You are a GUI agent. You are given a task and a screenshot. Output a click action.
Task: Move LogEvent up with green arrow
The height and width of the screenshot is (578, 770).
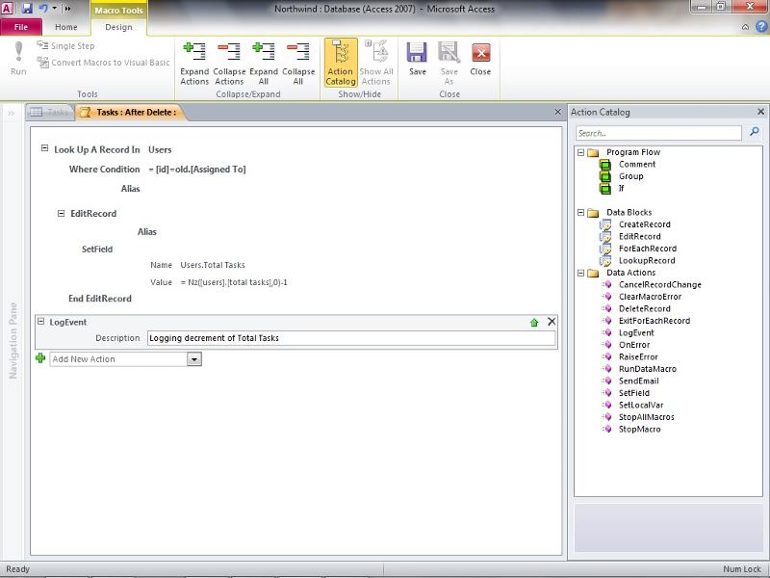click(x=534, y=323)
